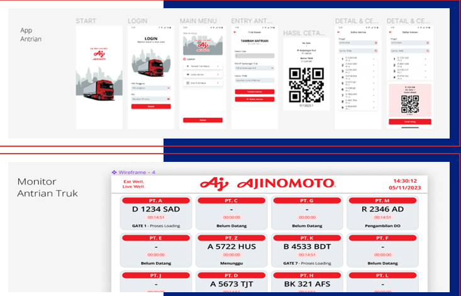Click the ticket number 5112023-1 below the QR
This screenshot has height=296, width=461.
tap(306, 105)
